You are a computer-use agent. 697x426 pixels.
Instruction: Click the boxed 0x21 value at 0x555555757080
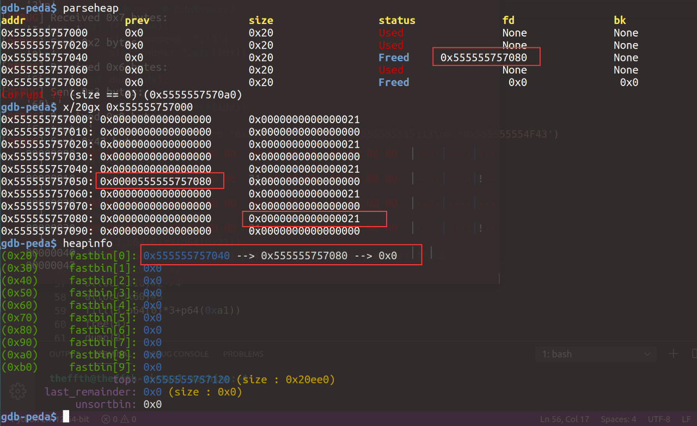tap(314, 218)
